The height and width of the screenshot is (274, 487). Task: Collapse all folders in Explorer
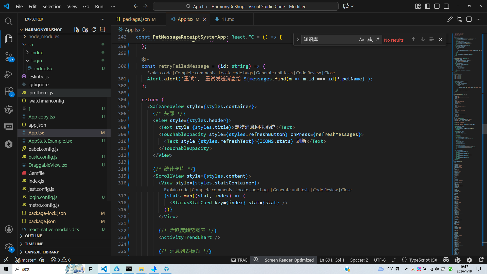[102, 30]
